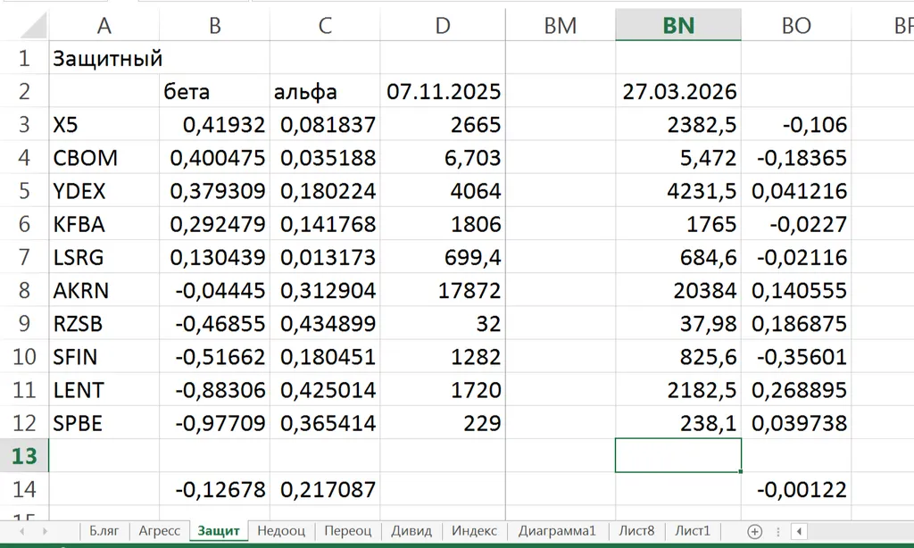Go to previous sheet tab arrow

[x=22, y=531]
